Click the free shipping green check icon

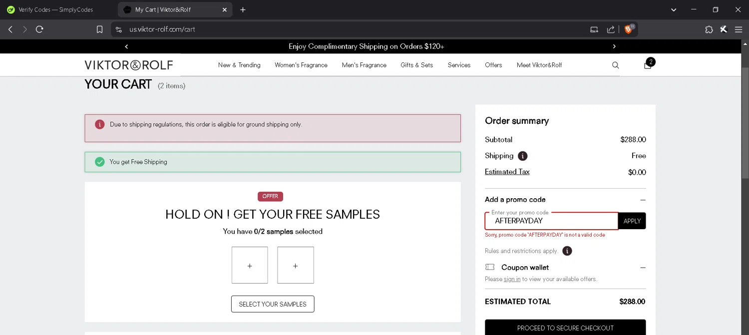tap(100, 162)
